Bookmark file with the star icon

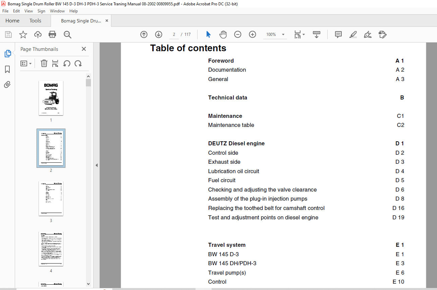click(23, 34)
